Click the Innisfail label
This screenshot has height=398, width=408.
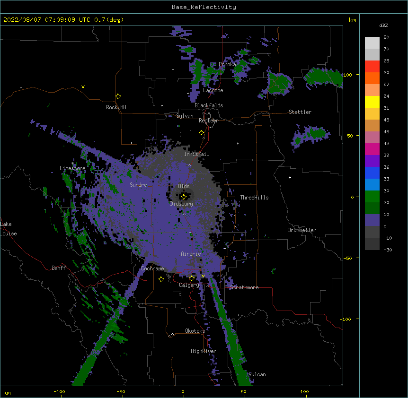pos(196,154)
